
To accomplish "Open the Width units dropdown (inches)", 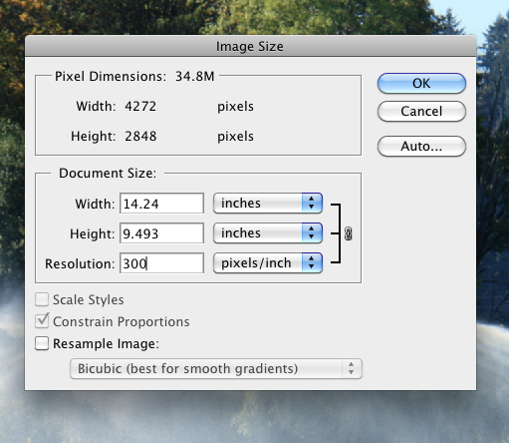I will pos(268,203).
